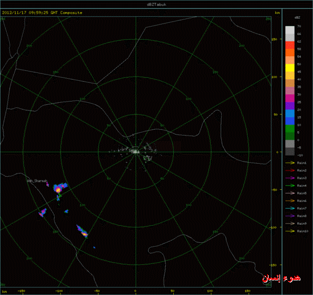
Task: Select the bright green 5-10 dBZ legend swatch
Action: pos(290,128)
